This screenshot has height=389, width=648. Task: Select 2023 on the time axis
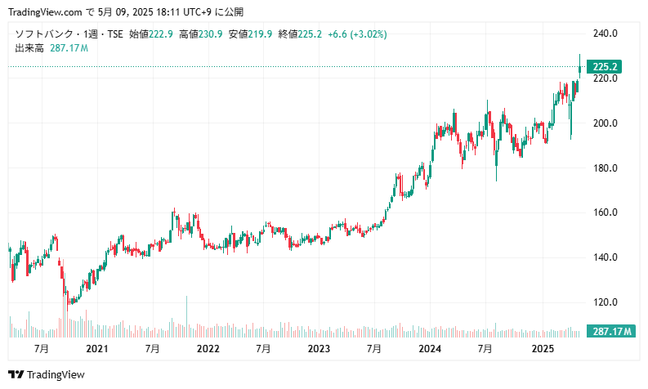pyautogui.click(x=319, y=349)
